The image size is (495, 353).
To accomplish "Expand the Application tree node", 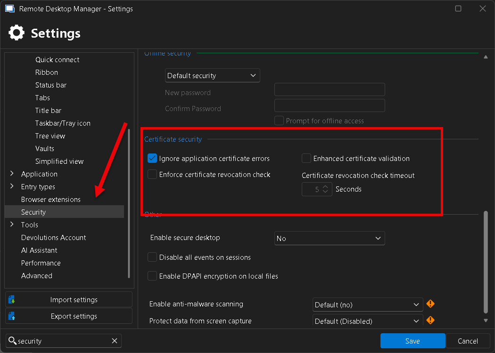I will (12, 174).
